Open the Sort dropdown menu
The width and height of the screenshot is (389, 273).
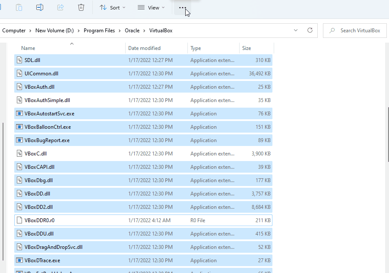point(112,8)
